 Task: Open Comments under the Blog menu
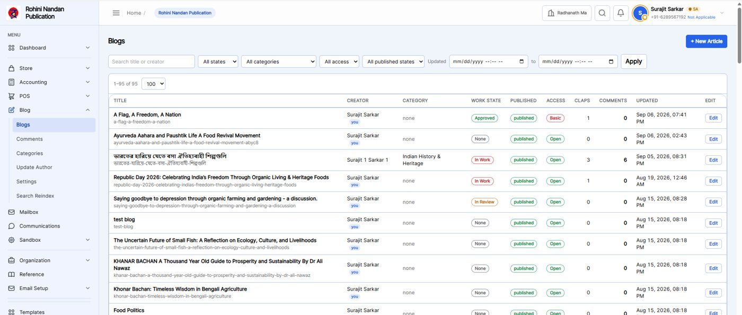[30, 139]
